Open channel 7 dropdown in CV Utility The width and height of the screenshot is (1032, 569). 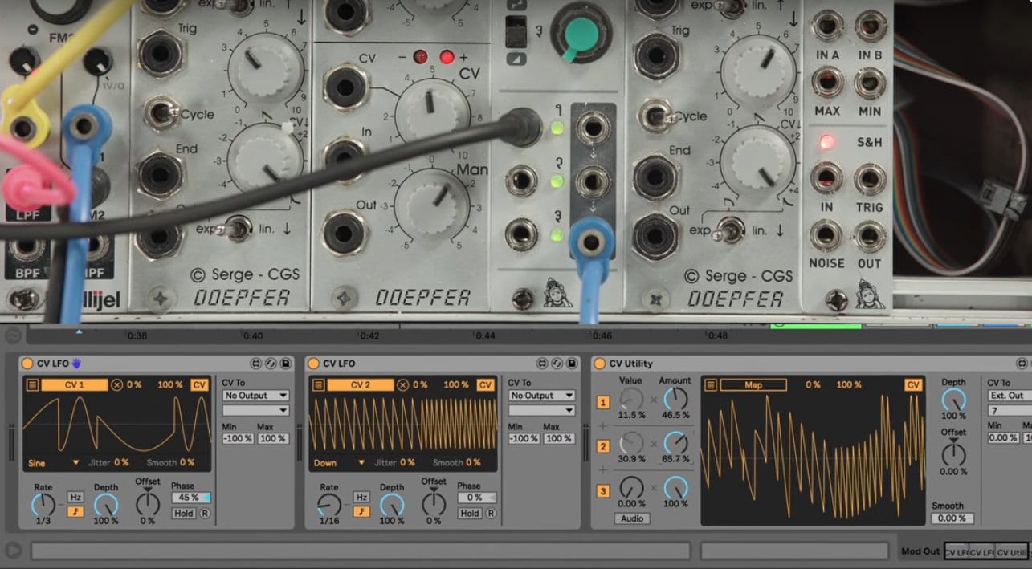(1010, 410)
